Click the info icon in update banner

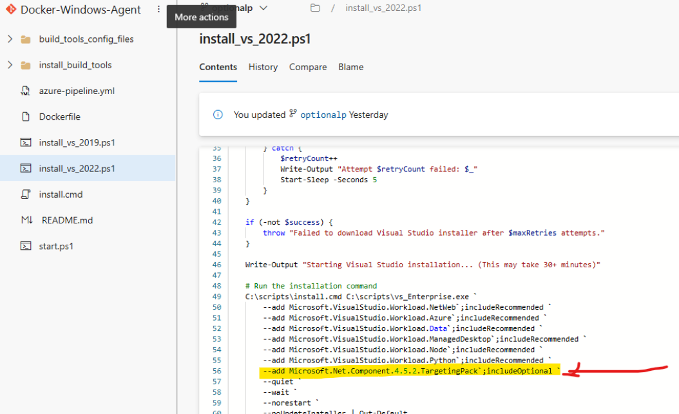[x=218, y=115]
